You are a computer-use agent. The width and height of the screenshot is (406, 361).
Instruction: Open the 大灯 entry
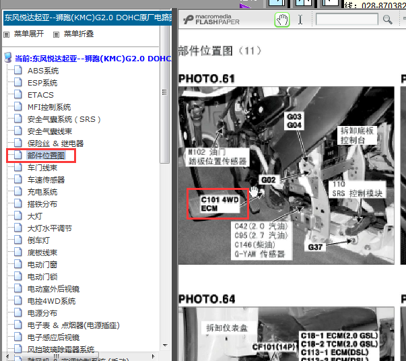(x=35, y=216)
